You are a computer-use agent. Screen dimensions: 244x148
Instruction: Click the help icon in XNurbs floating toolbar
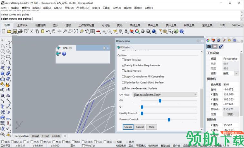pyautogui.click(x=64, y=54)
